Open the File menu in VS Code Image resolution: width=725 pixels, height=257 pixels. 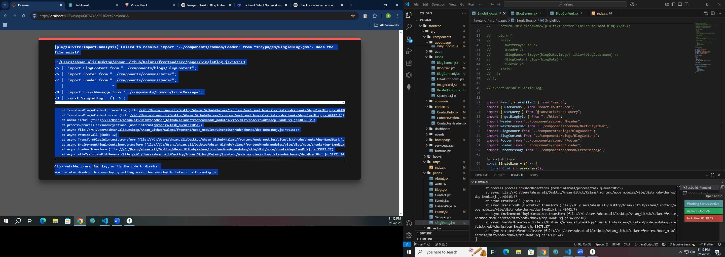point(416,5)
